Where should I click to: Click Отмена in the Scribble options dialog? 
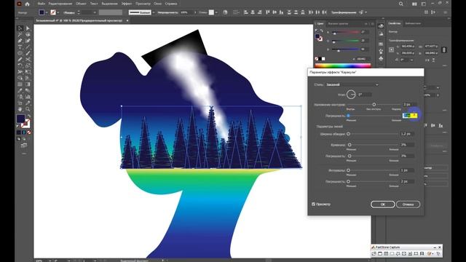pyautogui.click(x=408, y=205)
